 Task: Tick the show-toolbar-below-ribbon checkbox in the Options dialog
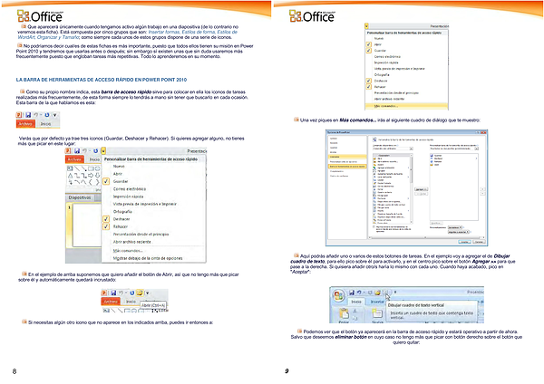pos(374,227)
